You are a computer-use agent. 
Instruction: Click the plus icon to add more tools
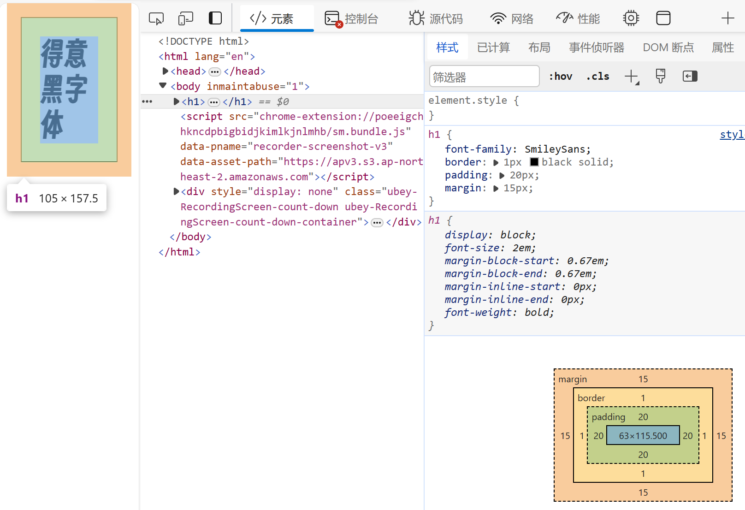727,18
